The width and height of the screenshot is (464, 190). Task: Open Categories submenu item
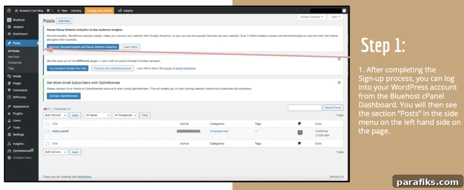pyautogui.click(x=15, y=62)
